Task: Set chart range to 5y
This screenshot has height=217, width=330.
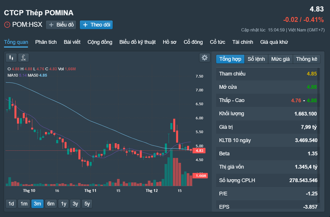Action: click(x=87, y=204)
